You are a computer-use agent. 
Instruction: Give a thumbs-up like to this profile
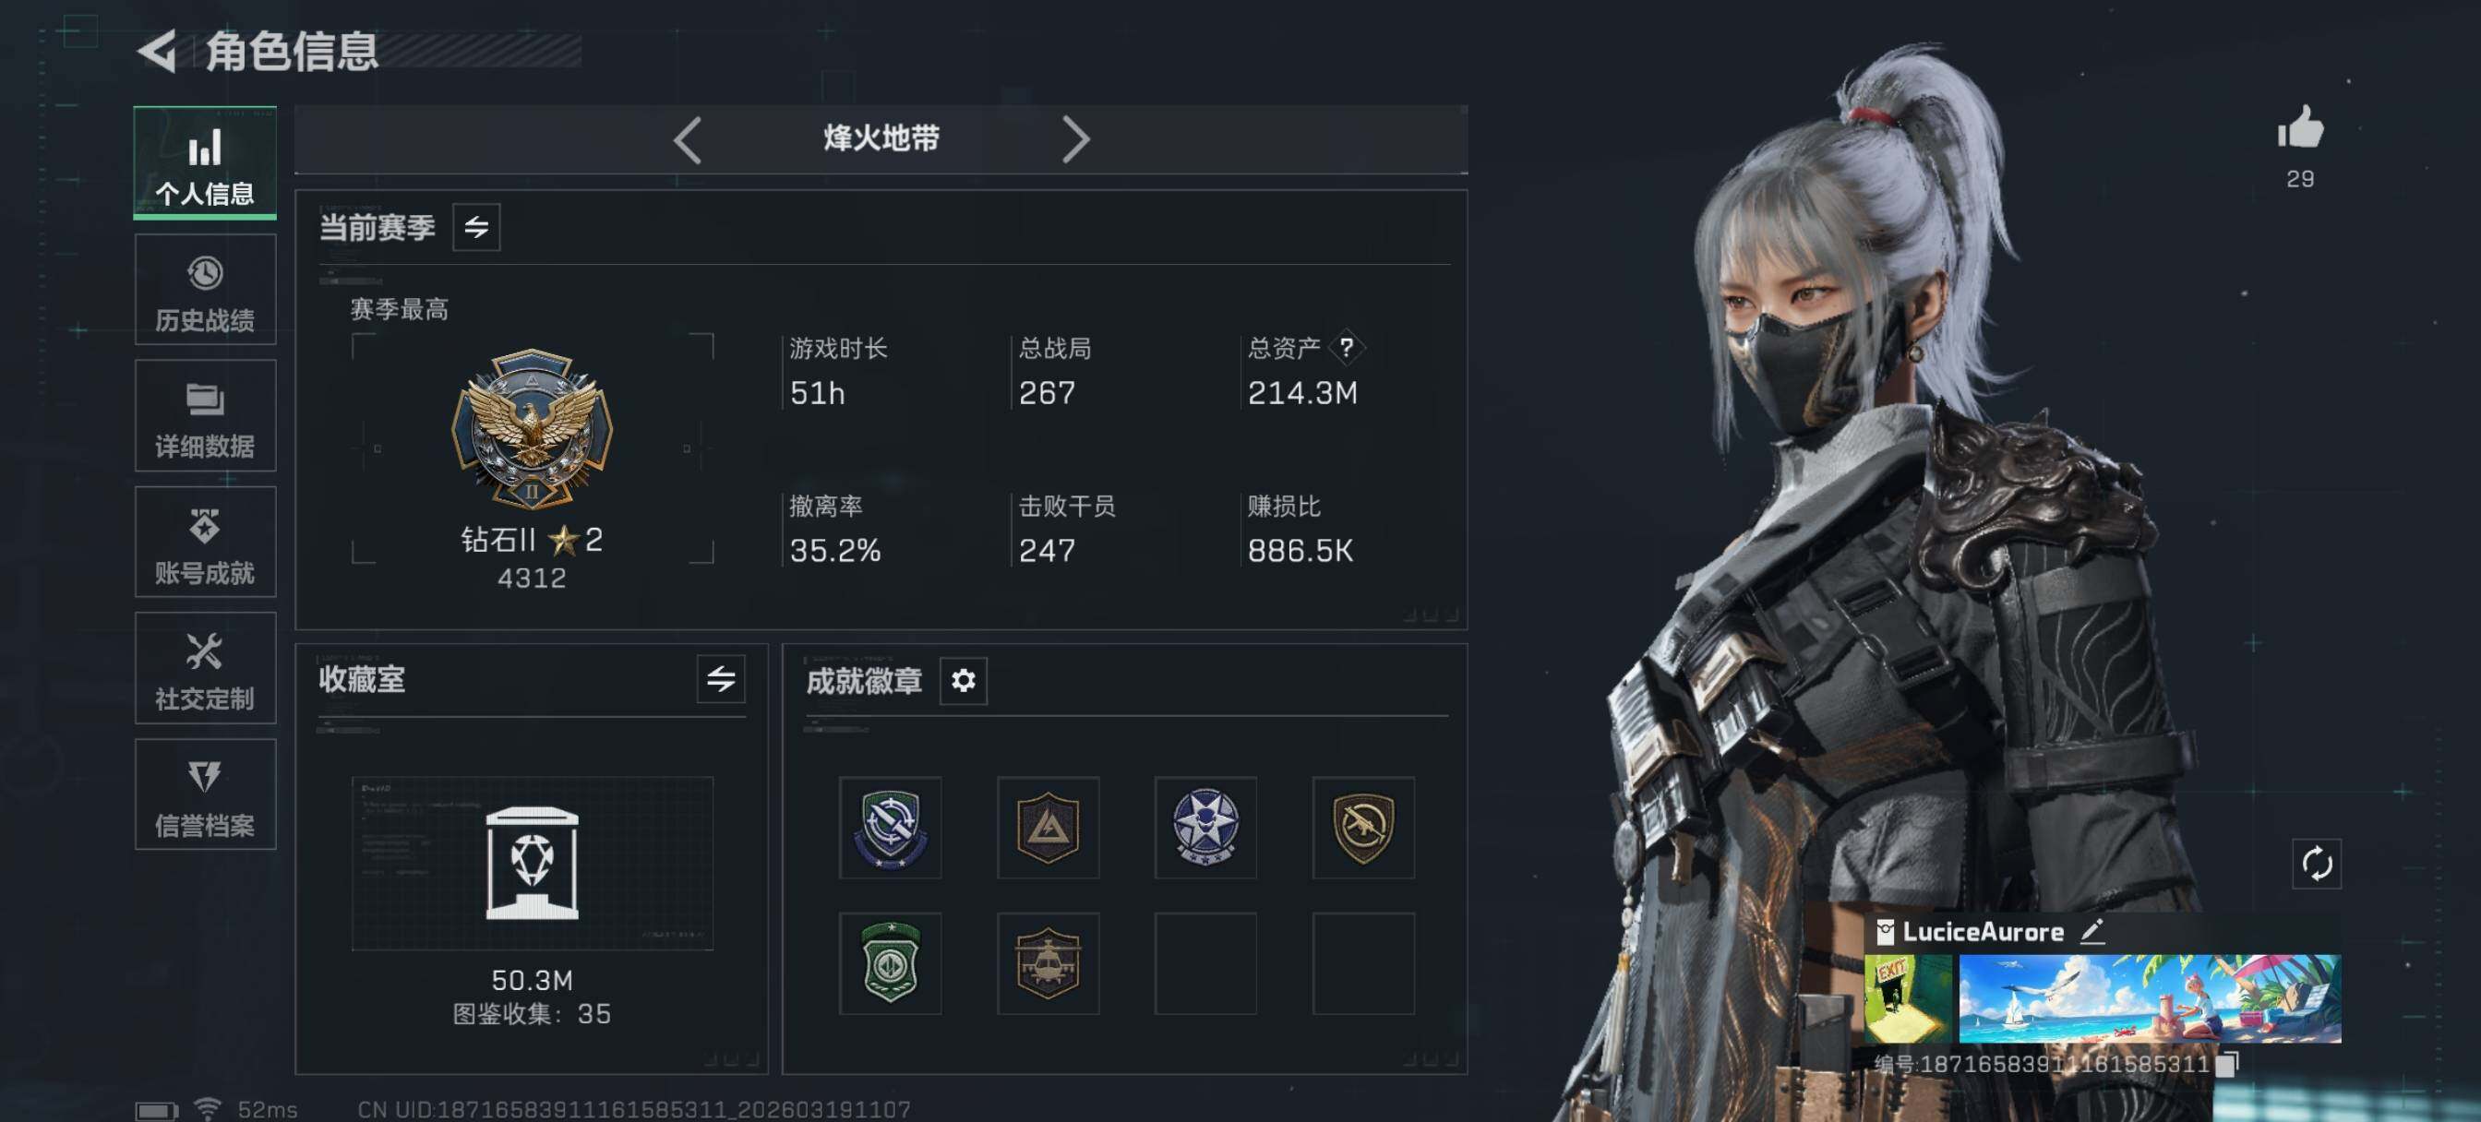click(2300, 127)
